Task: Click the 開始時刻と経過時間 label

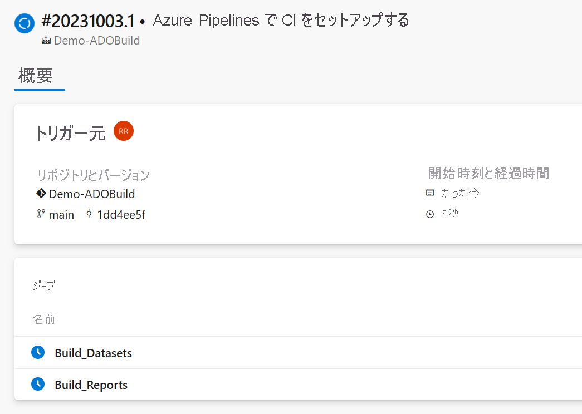Action: pos(488,173)
